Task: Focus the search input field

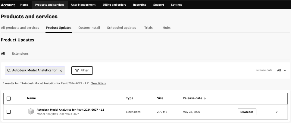Action: [35, 70]
